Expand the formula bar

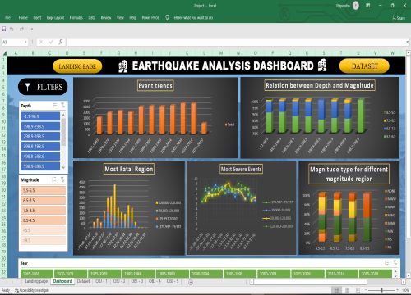(x=407, y=42)
